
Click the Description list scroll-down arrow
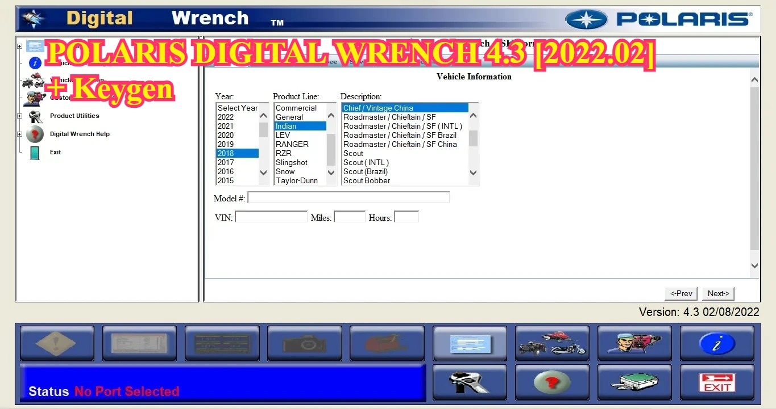(x=474, y=172)
